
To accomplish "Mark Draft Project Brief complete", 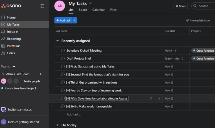I will 63,59.
